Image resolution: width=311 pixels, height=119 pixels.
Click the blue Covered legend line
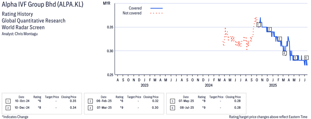[157, 8]
